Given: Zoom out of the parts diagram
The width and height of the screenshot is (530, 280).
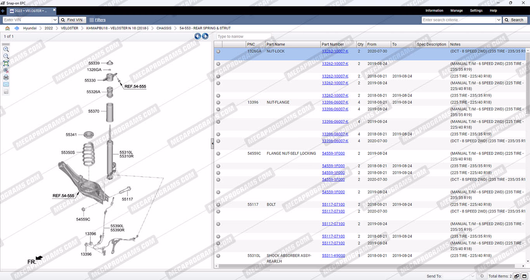Looking at the screenshot, I should pyautogui.click(x=6, y=56).
